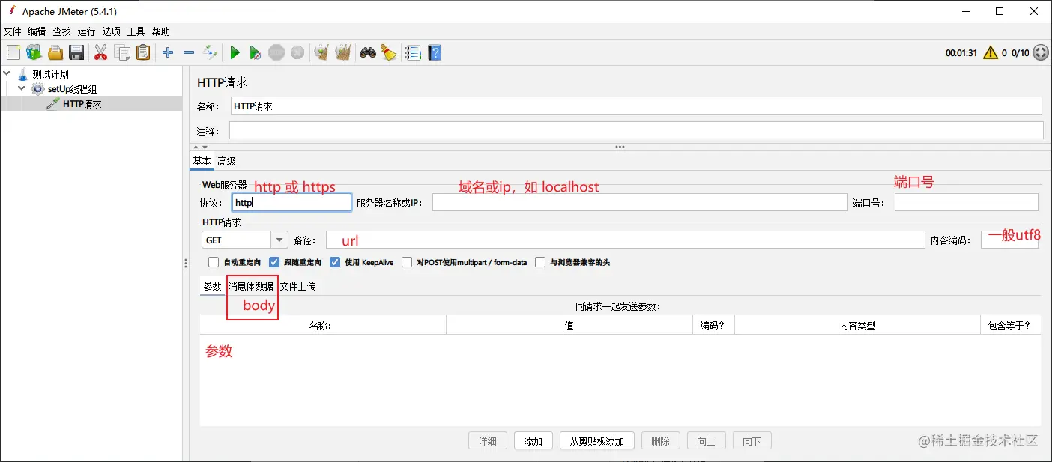Collapse the setUp线程组 tree node
Viewport: 1052px width, 462px height.
(x=22, y=89)
